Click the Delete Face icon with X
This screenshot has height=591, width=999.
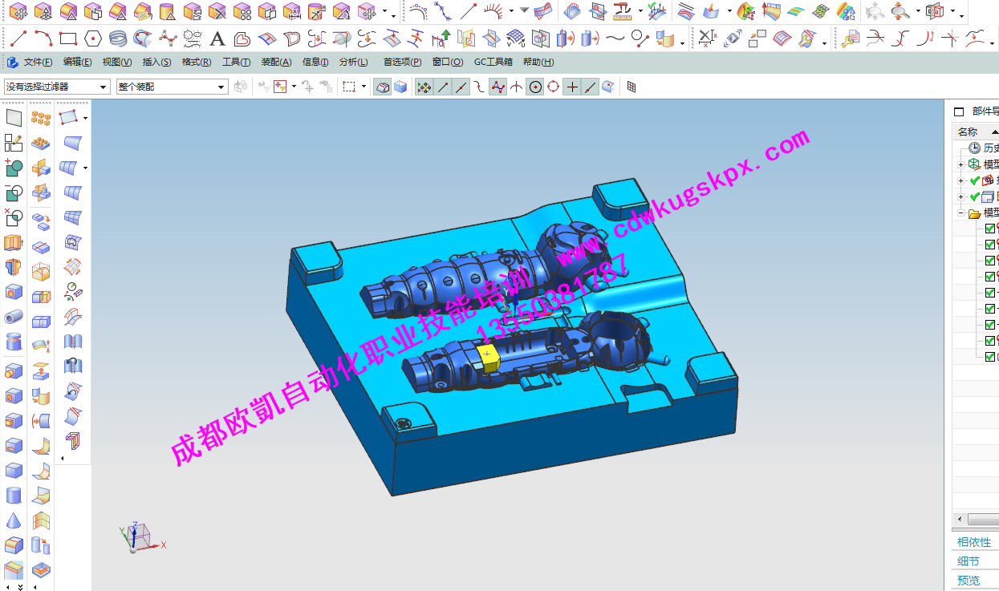217,11
